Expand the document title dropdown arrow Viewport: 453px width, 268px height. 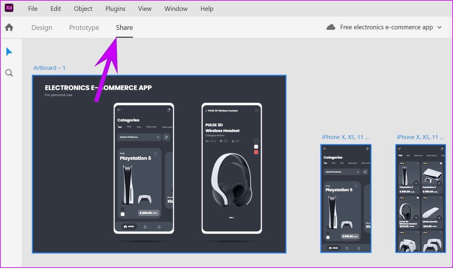click(439, 28)
